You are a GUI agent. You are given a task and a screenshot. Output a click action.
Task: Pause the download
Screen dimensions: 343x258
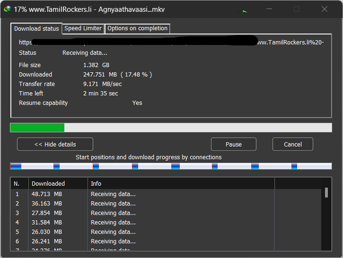(234, 144)
